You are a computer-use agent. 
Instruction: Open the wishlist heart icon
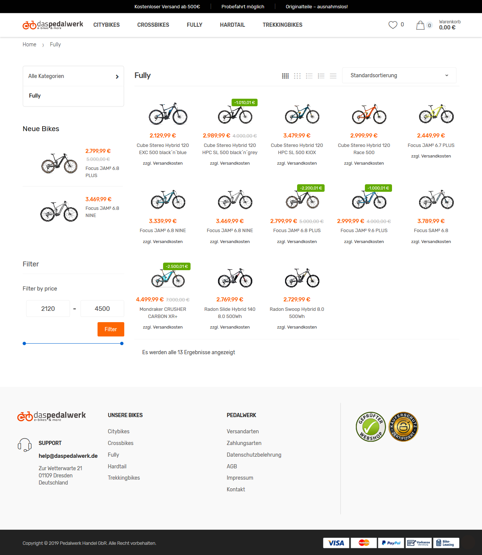[x=393, y=25]
